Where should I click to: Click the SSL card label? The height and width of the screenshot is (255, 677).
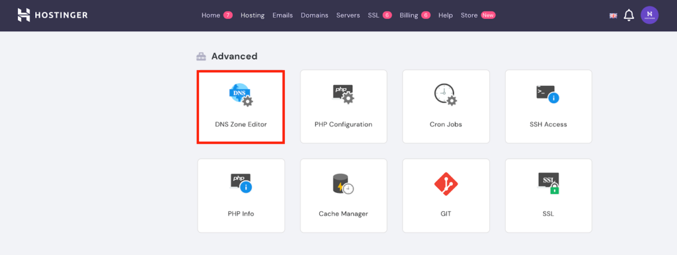click(548, 213)
